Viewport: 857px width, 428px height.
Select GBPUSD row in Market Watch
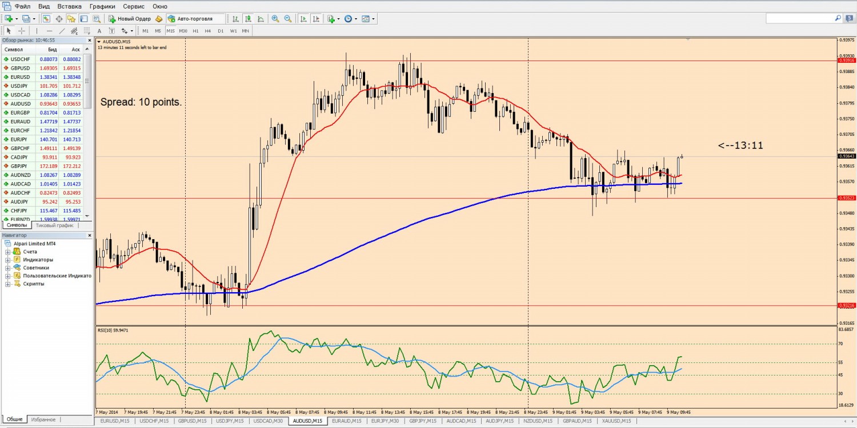click(x=42, y=68)
